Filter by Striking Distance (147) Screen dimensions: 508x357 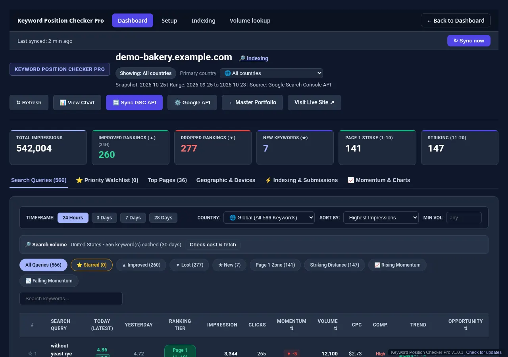(335, 265)
